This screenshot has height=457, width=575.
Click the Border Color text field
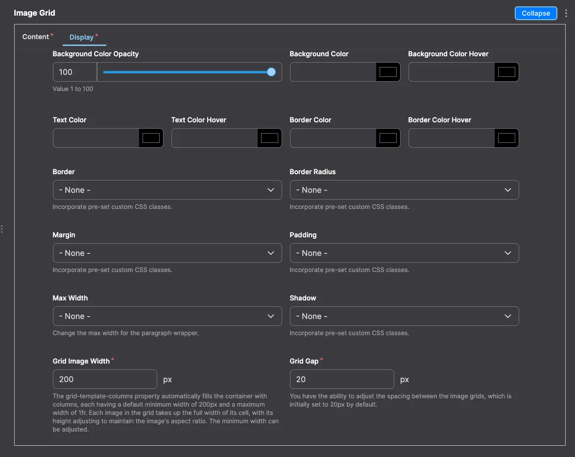click(x=333, y=138)
